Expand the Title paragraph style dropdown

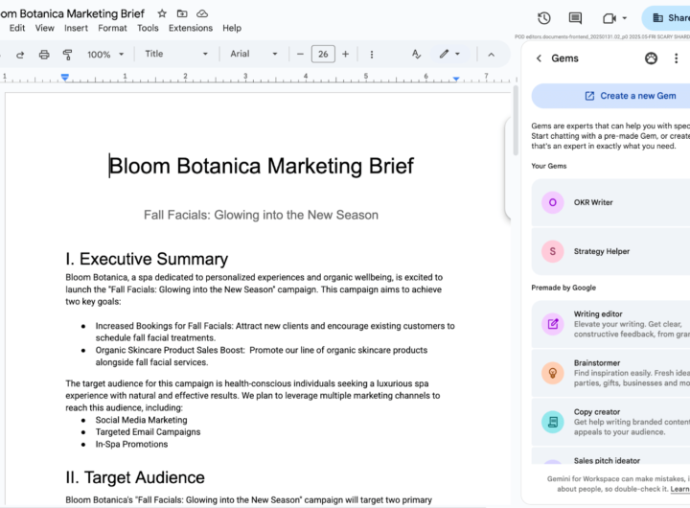pos(175,55)
